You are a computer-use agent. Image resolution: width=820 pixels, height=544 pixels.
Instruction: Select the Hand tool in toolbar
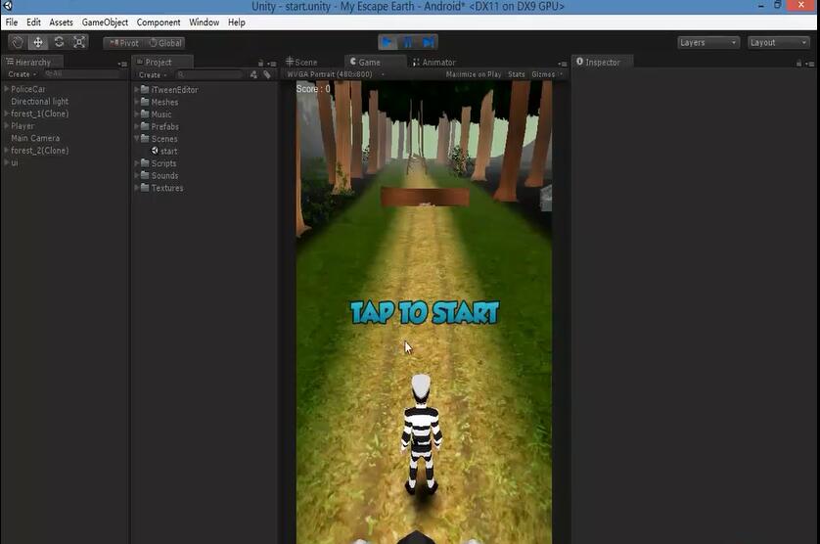[x=17, y=42]
